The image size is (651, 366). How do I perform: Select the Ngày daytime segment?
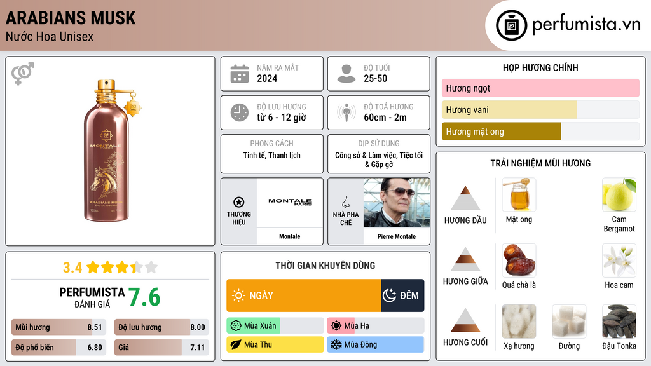click(x=304, y=295)
